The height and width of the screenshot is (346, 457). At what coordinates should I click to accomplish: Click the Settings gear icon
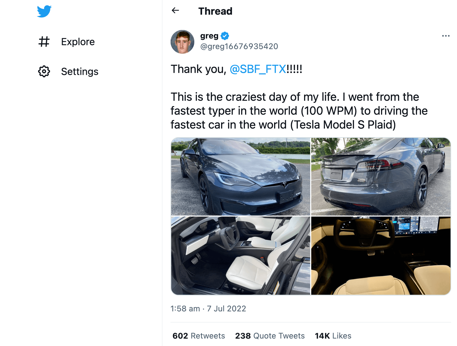44,71
